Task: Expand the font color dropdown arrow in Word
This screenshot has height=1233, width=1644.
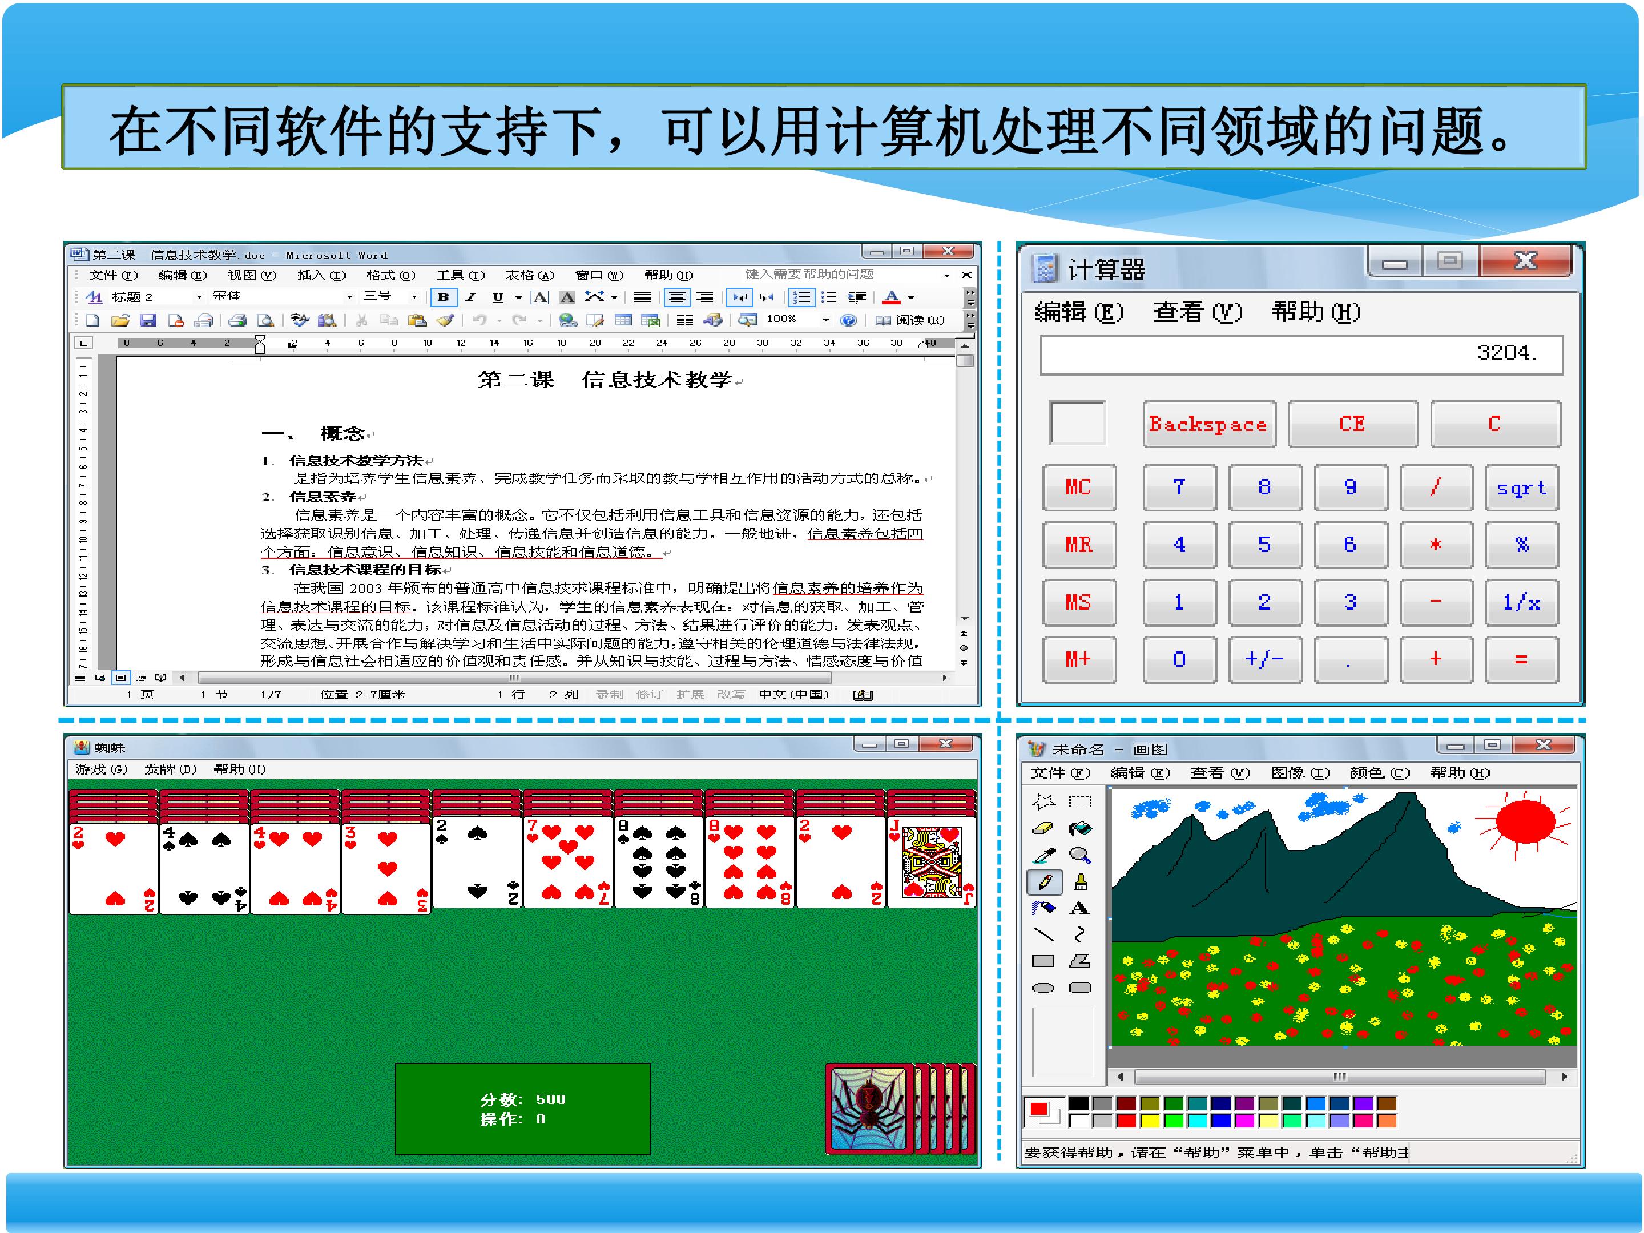Action: click(x=911, y=297)
